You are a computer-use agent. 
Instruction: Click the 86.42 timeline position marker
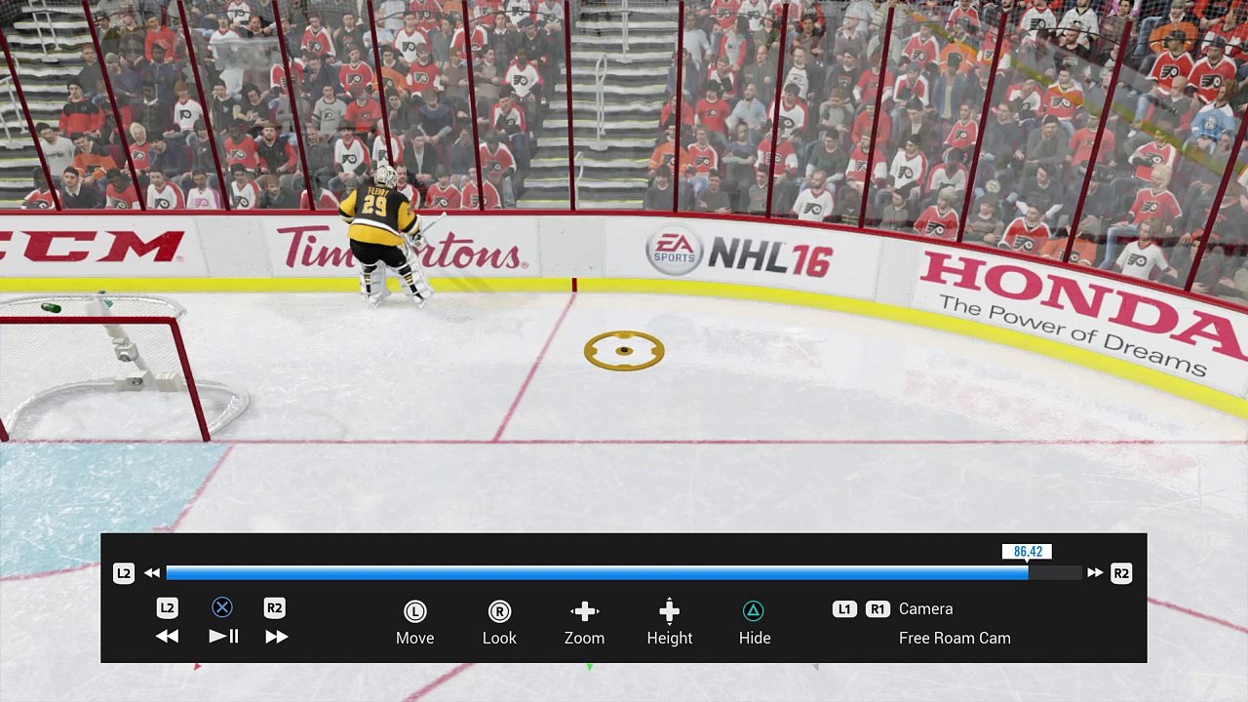point(1028,552)
